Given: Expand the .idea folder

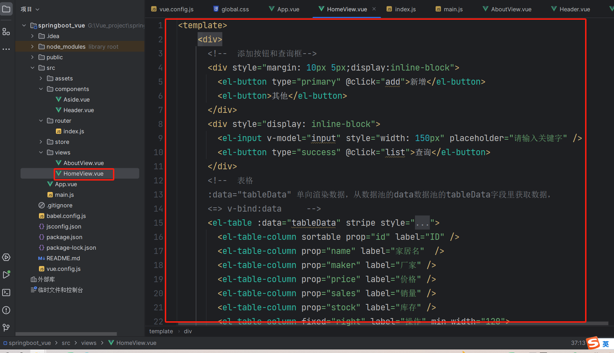Looking at the screenshot, I should point(32,36).
